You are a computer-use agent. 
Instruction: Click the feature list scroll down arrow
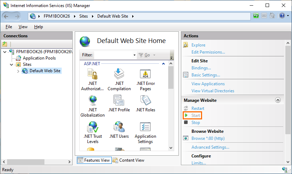[171, 148]
